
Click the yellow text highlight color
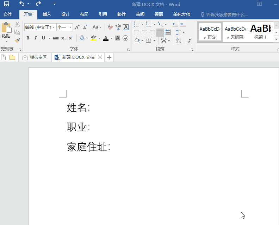pyautogui.click(x=93, y=38)
